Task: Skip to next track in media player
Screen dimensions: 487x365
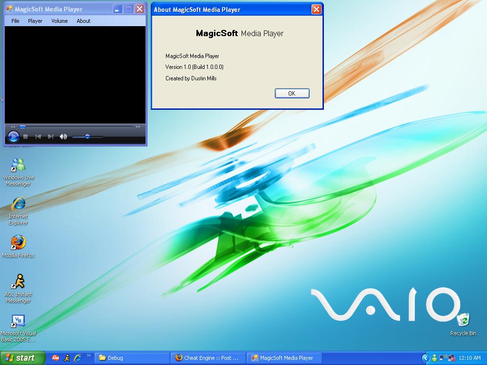Action: click(x=50, y=136)
